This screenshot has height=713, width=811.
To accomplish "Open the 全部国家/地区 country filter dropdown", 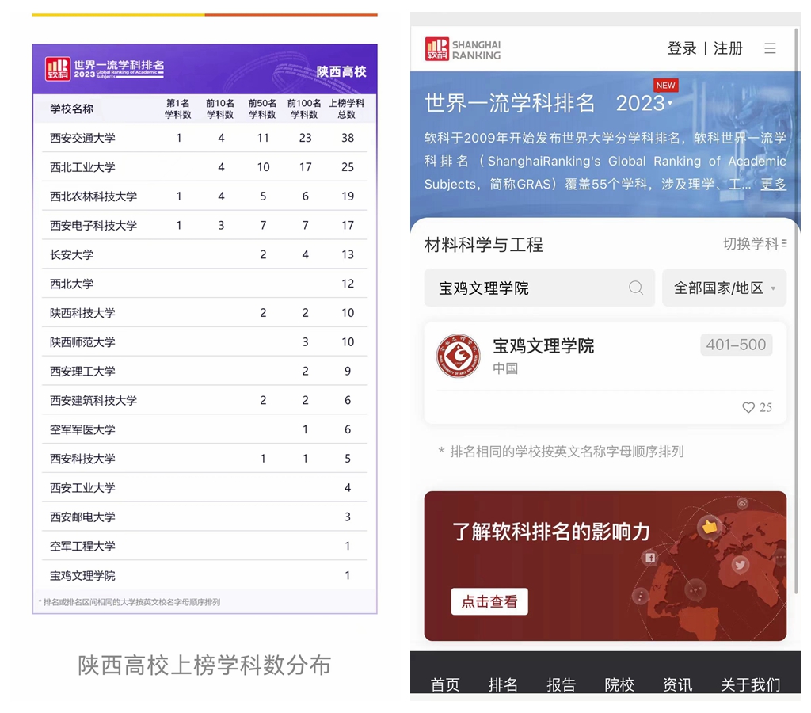I will [x=724, y=288].
